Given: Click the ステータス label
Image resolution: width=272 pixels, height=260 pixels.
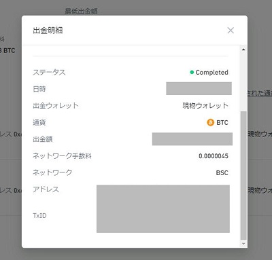Looking at the screenshot, I should [49, 73].
